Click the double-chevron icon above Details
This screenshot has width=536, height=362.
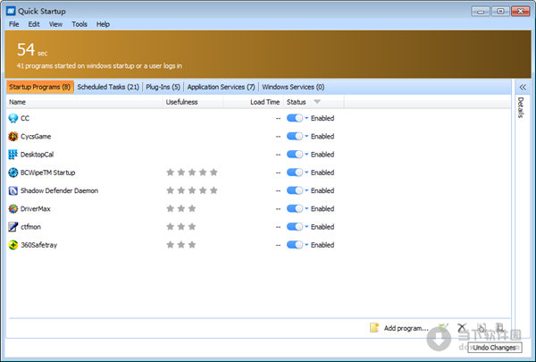[523, 88]
